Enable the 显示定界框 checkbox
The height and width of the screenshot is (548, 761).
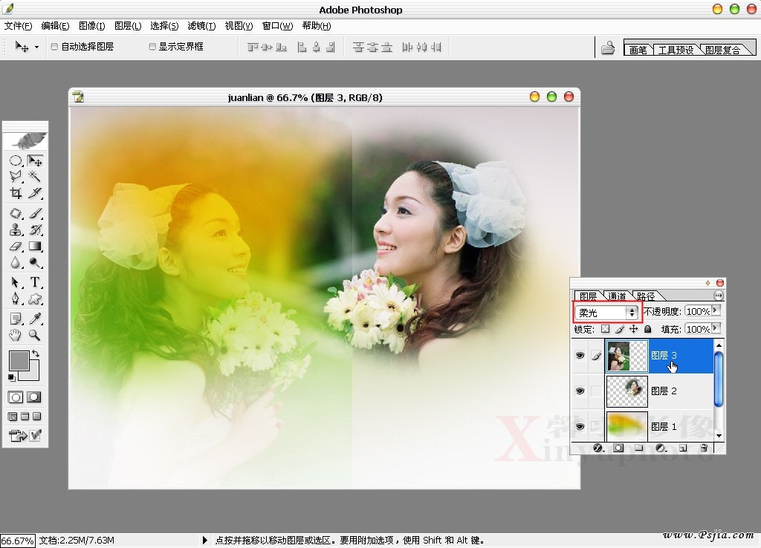coord(152,47)
